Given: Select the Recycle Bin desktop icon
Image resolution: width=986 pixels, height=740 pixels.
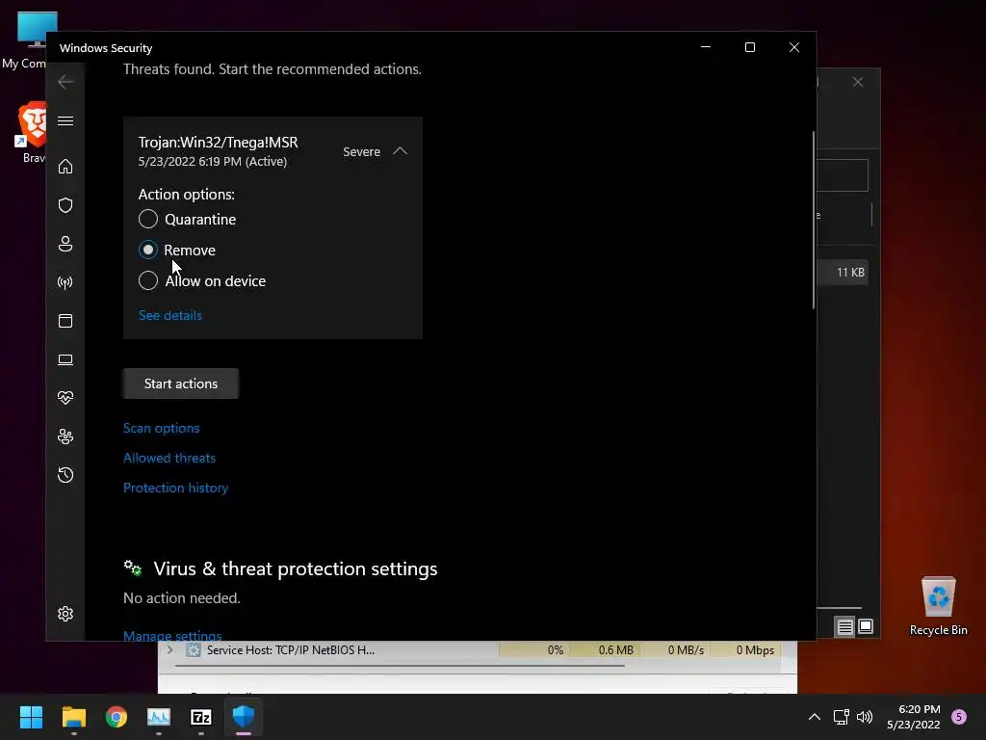Looking at the screenshot, I should [x=938, y=605].
